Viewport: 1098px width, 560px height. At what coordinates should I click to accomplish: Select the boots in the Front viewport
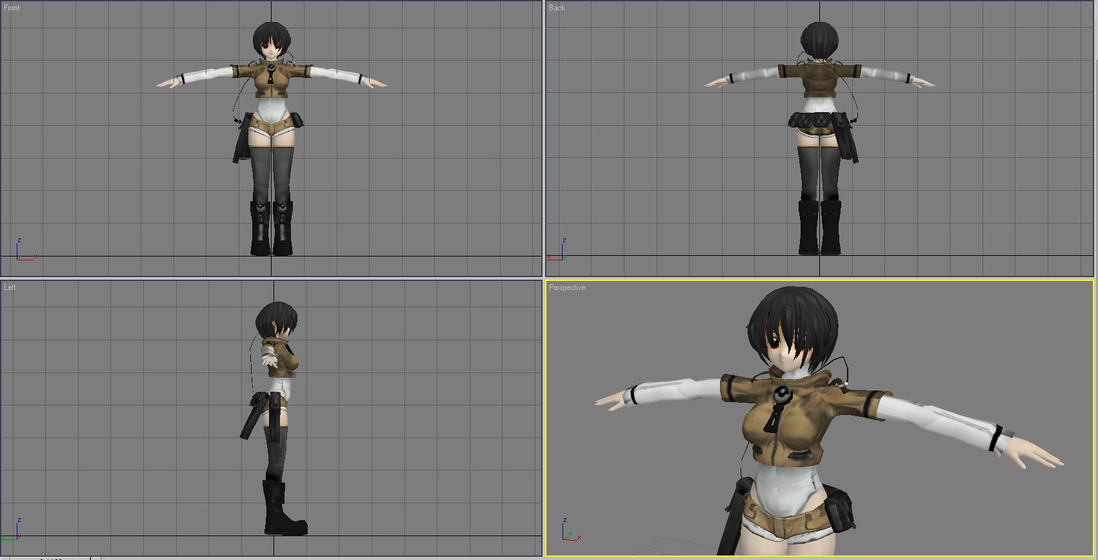271,229
